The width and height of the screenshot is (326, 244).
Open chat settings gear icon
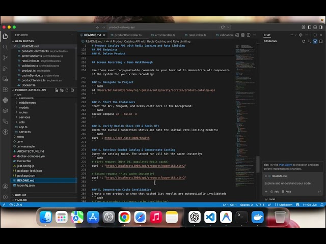point(301,35)
